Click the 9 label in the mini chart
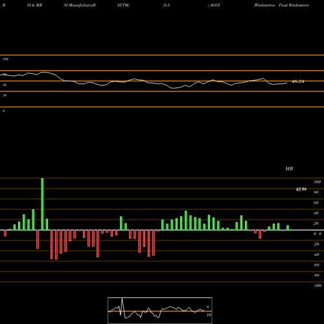324x324 pixels. pyautogui.click(x=207, y=307)
